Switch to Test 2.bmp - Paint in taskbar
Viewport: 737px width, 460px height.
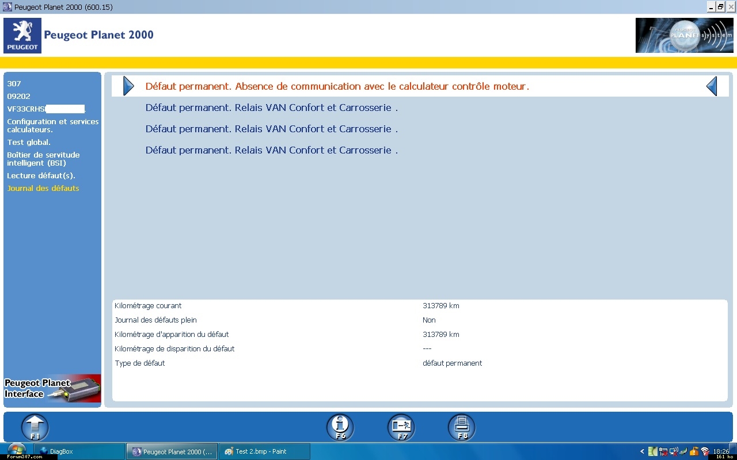[x=264, y=451]
